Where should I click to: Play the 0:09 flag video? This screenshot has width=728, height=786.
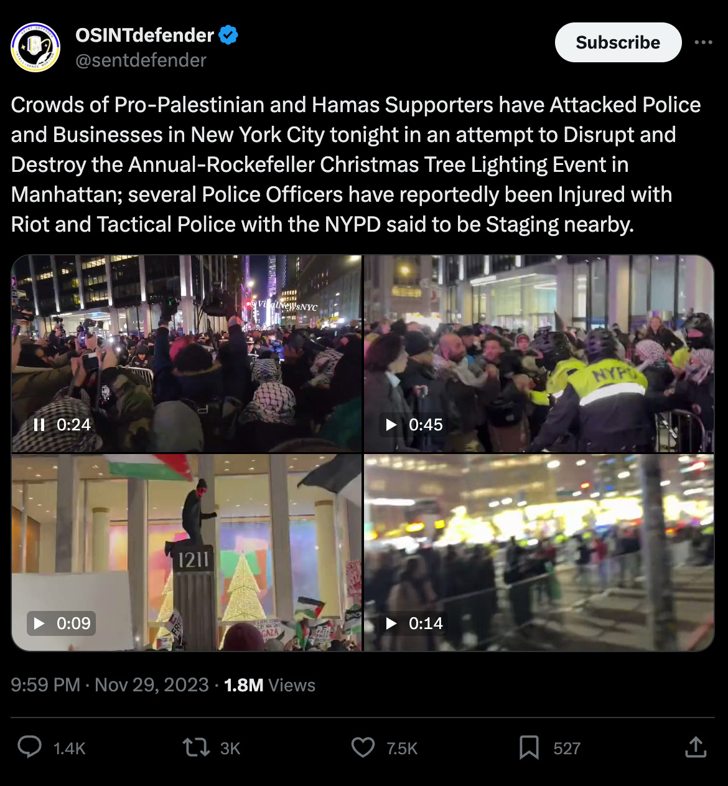pyautogui.click(x=39, y=623)
